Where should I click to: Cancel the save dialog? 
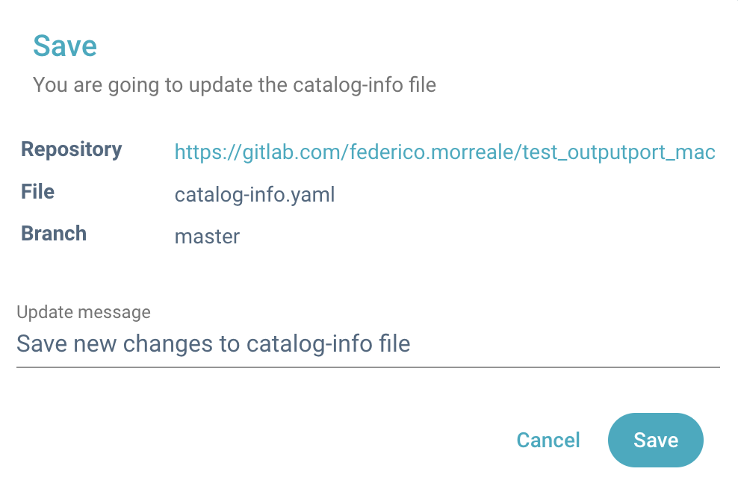(548, 441)
